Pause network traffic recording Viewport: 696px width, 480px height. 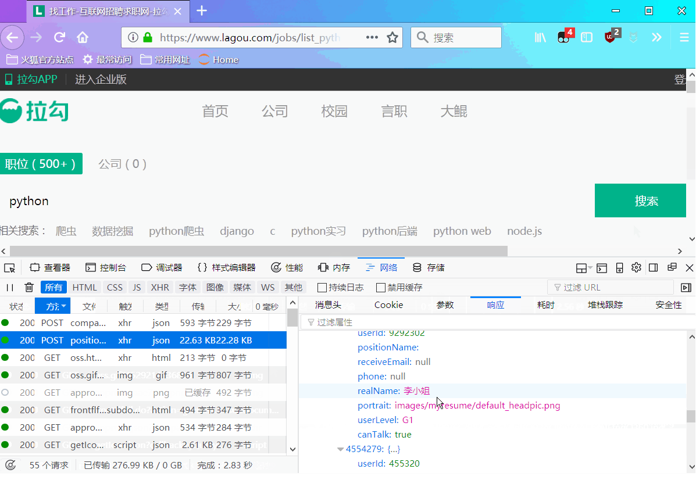pyautogui.click(x=10, y=287)
